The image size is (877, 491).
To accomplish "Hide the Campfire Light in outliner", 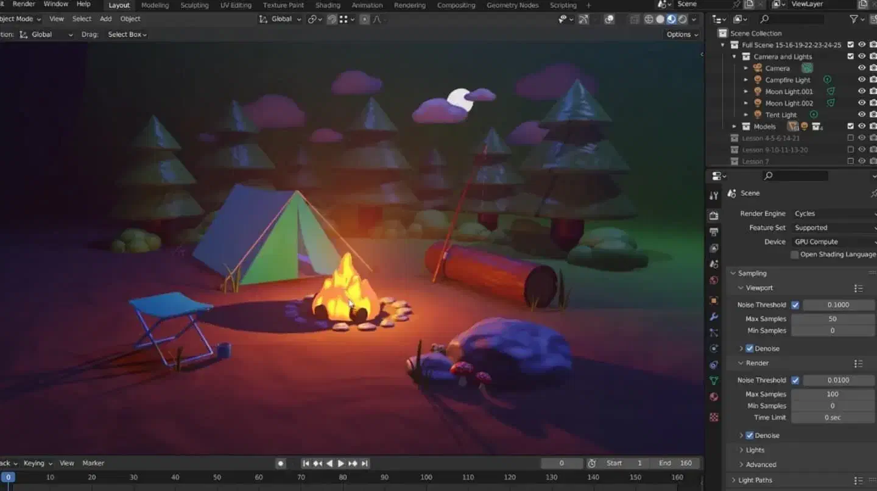I will (x=862, y=80).
